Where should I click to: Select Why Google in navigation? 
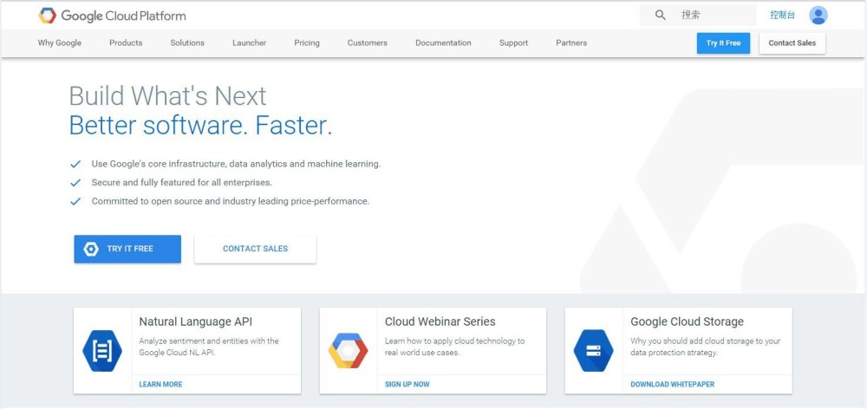point(60,43)
